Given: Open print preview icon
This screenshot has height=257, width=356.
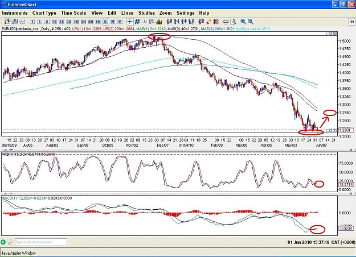Looking at the screenshot, I should pyautogui.click(x=233, y=22).
